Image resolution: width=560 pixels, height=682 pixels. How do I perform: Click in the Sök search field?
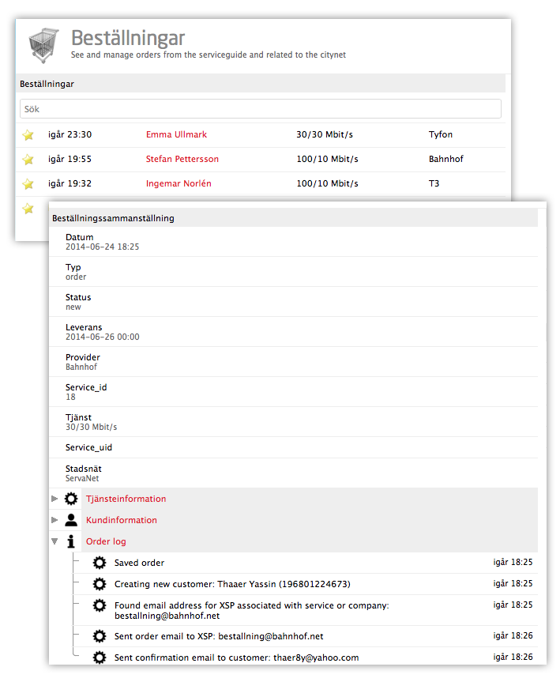(x=260, y=109)
